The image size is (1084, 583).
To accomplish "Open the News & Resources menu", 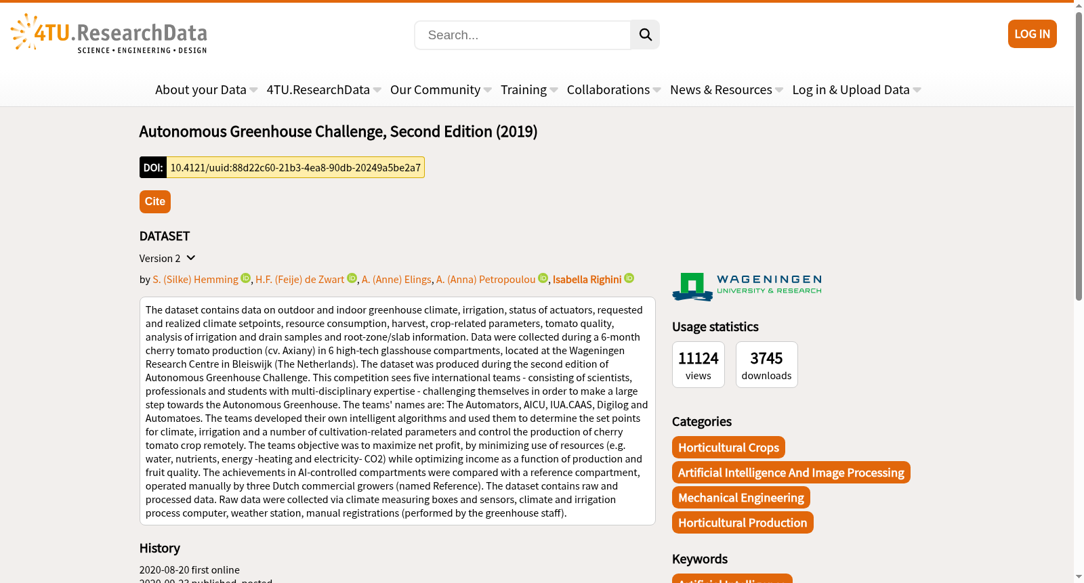I will pos(726,90).
